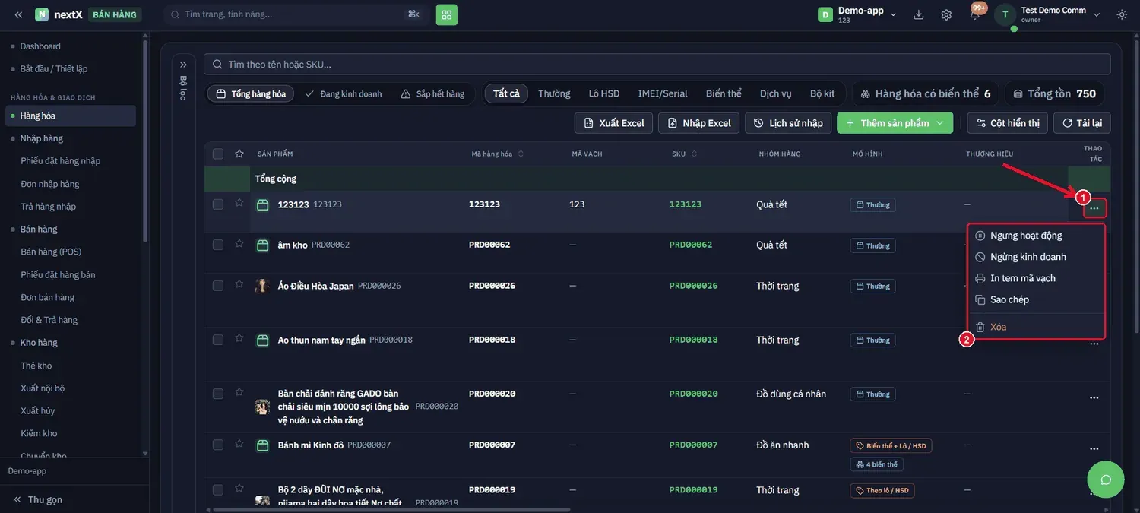The height and width of the screenshot is (513, 1140).
Task: Open the Demo-app workspace dropdown
Action: [857, 14]
